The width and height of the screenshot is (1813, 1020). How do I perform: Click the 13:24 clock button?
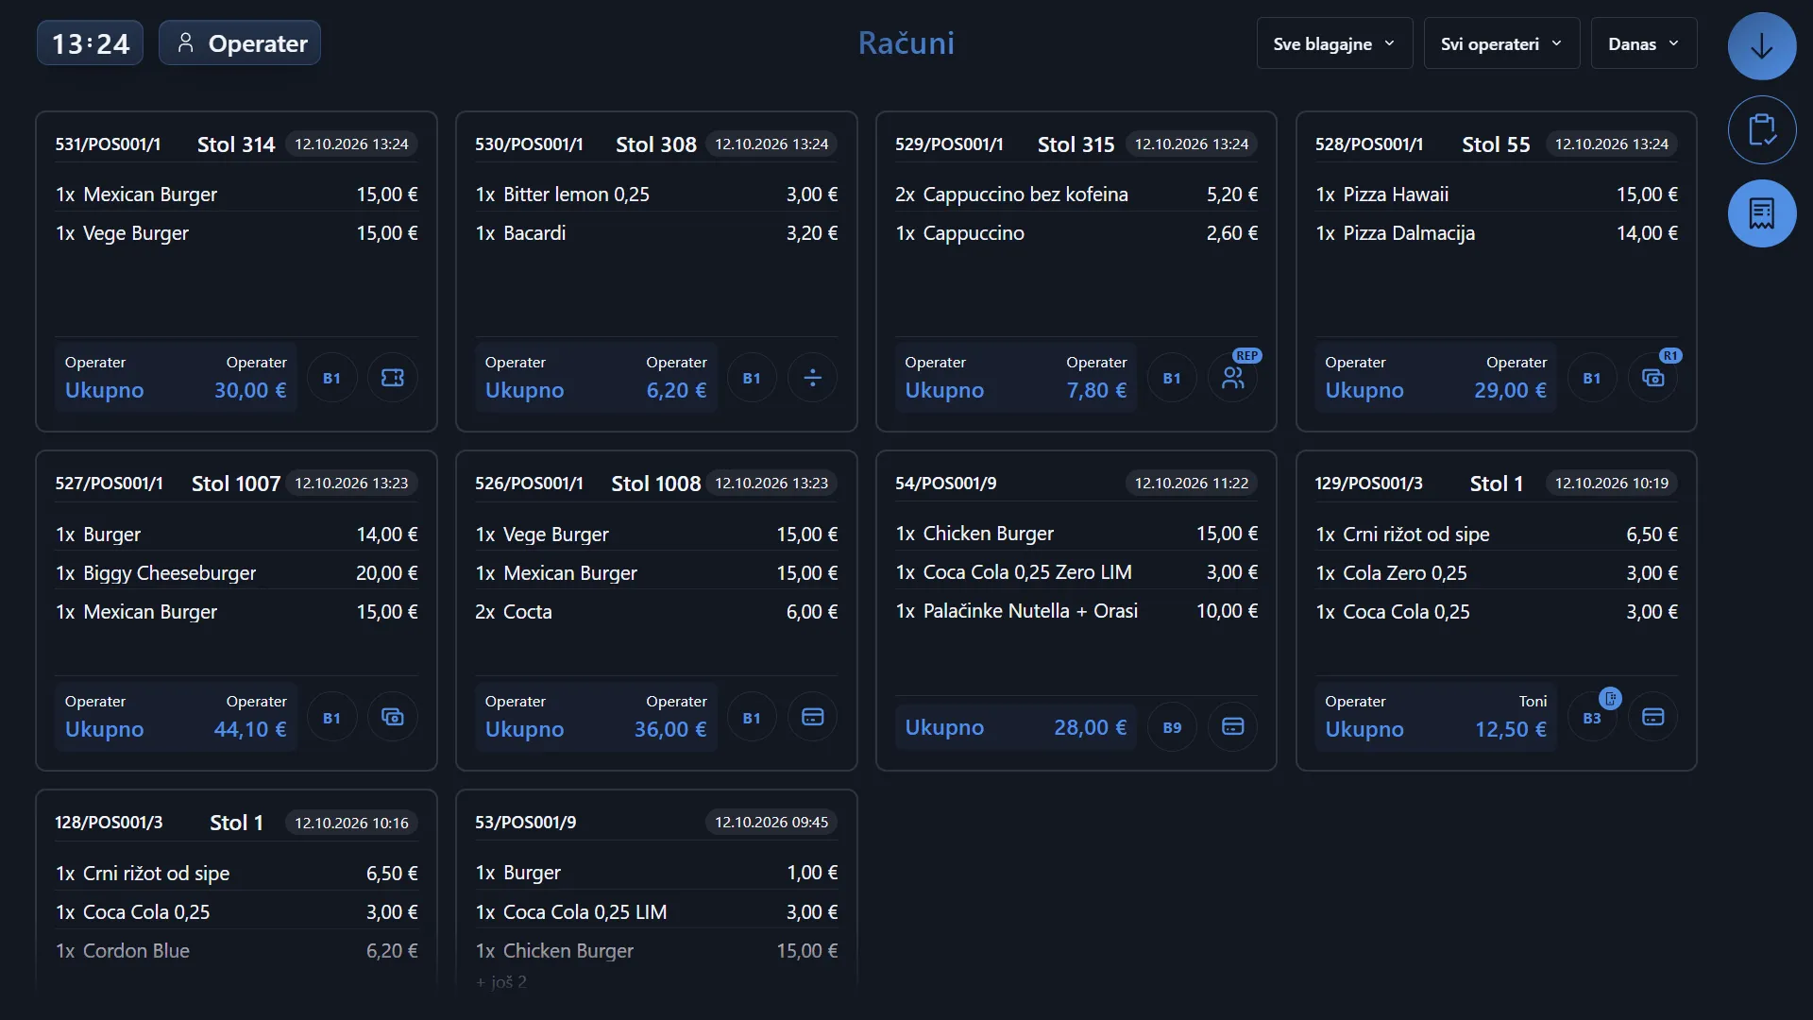click(90, 43)
